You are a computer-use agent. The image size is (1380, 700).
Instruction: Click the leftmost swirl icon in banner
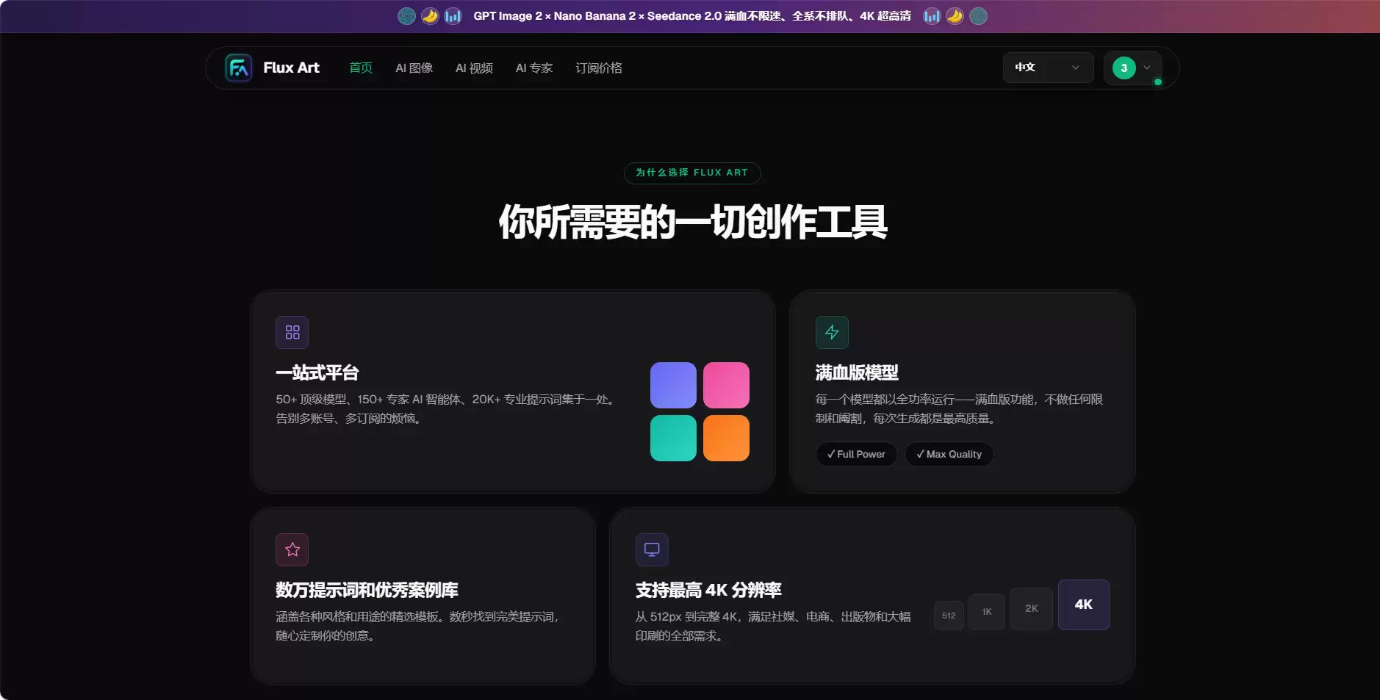406,16
